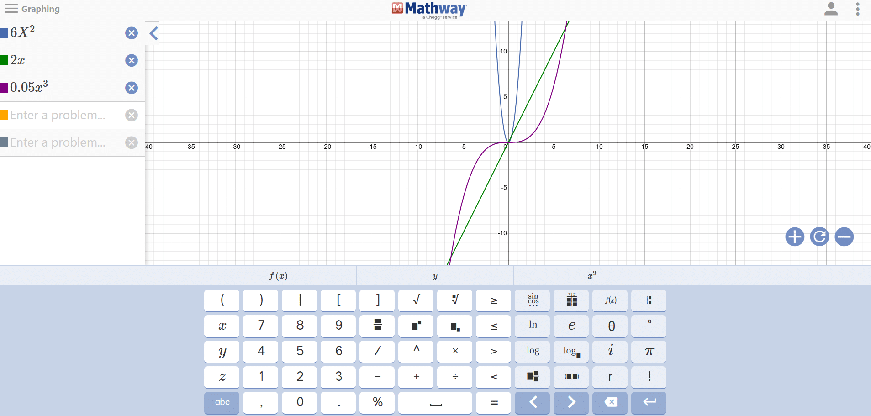Insert a fraction template

coord(378,326)
